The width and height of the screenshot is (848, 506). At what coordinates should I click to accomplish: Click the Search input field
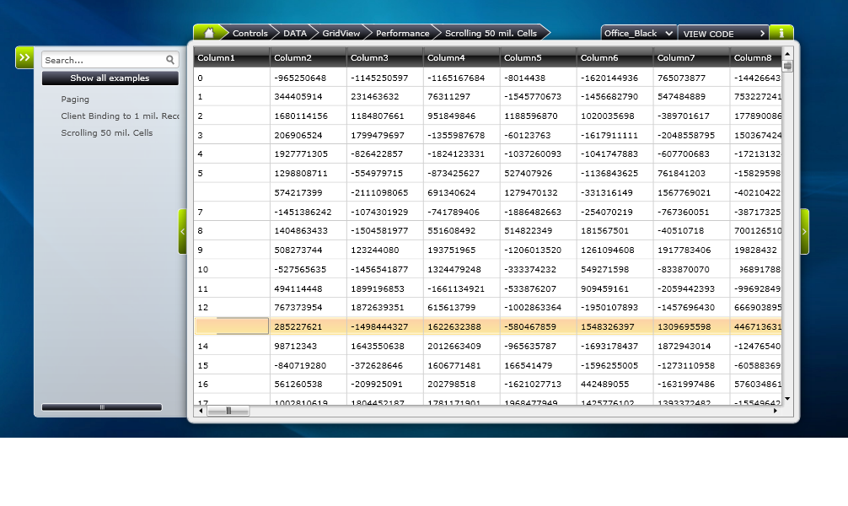click(x=104, y=60)
